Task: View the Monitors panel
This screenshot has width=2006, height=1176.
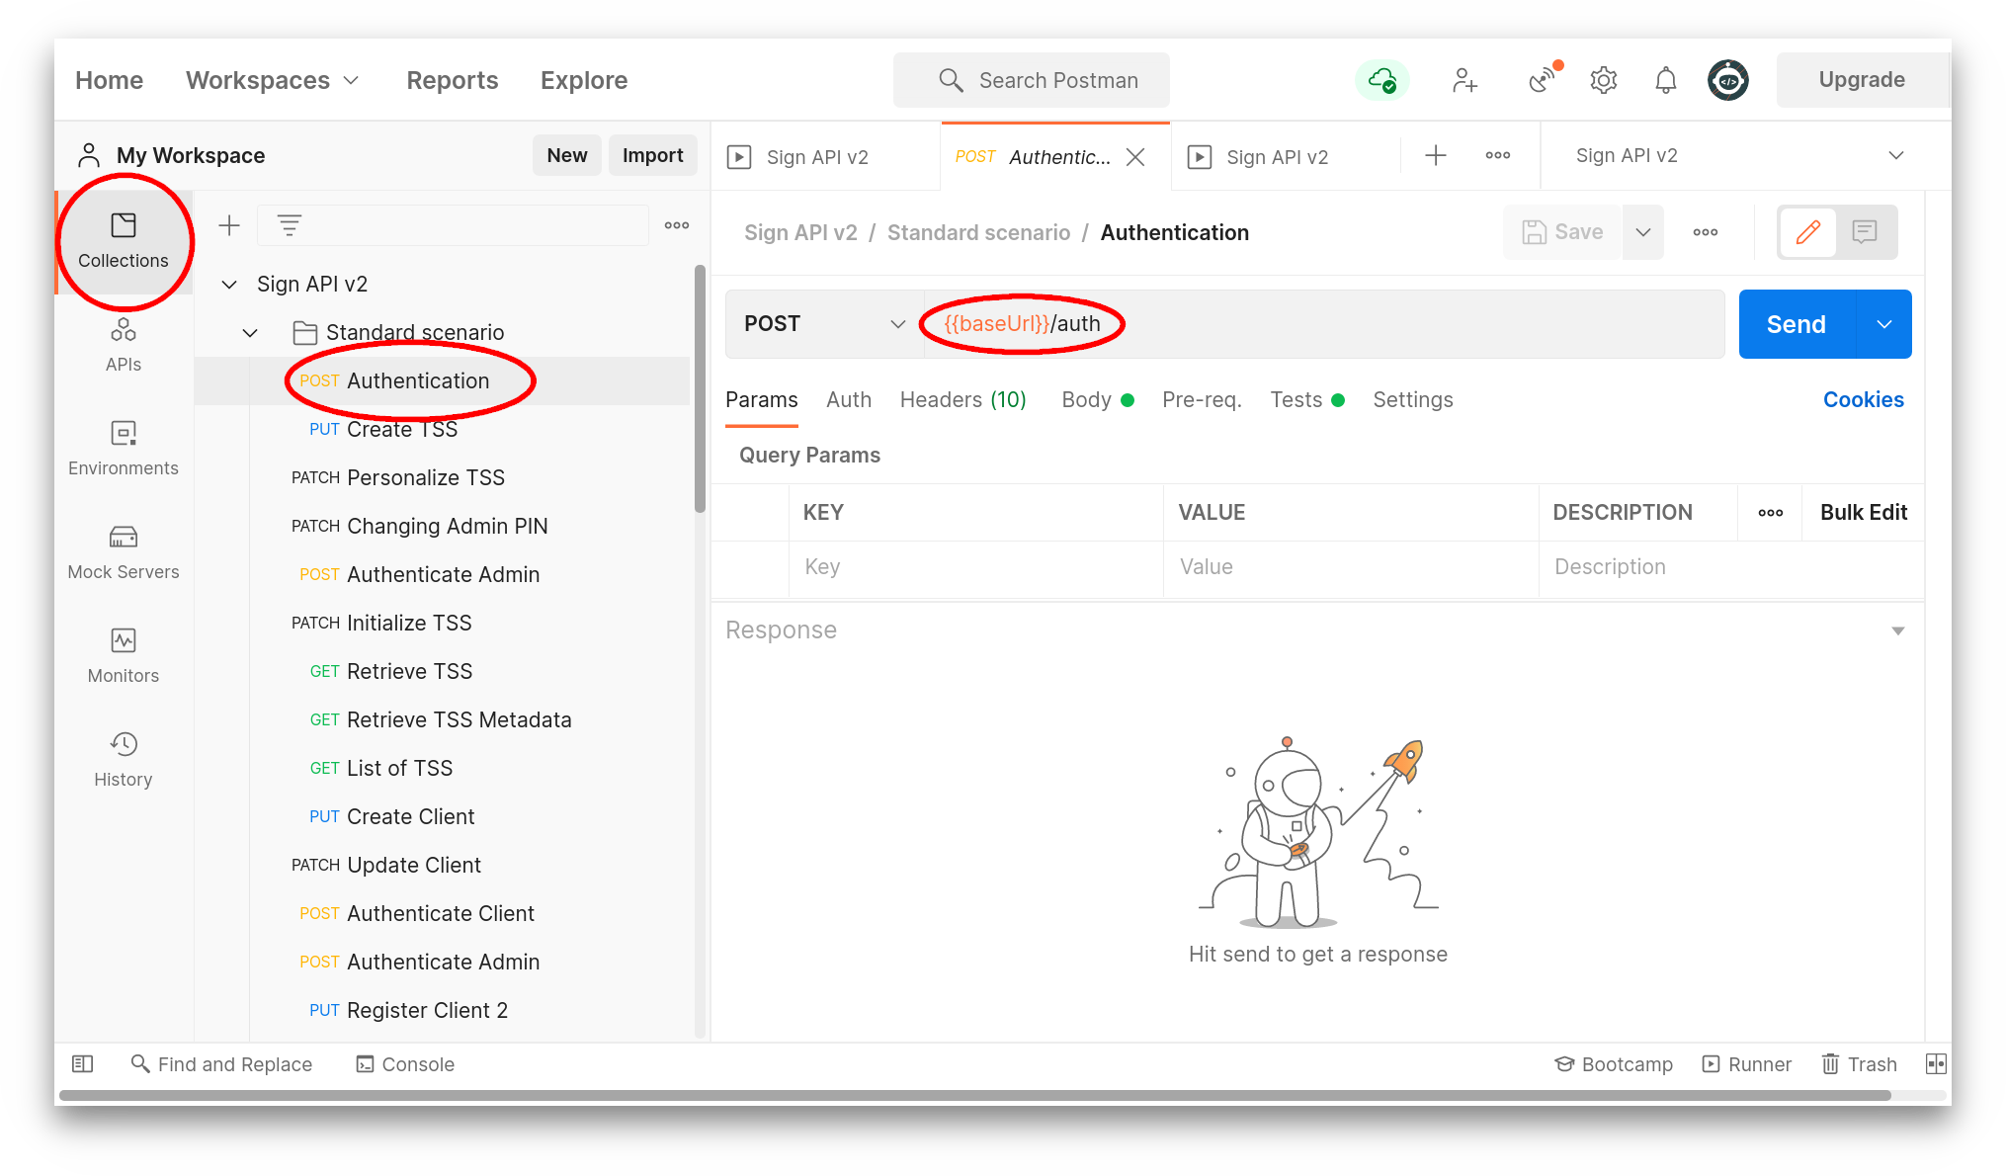Action: [x=124, y=655]
